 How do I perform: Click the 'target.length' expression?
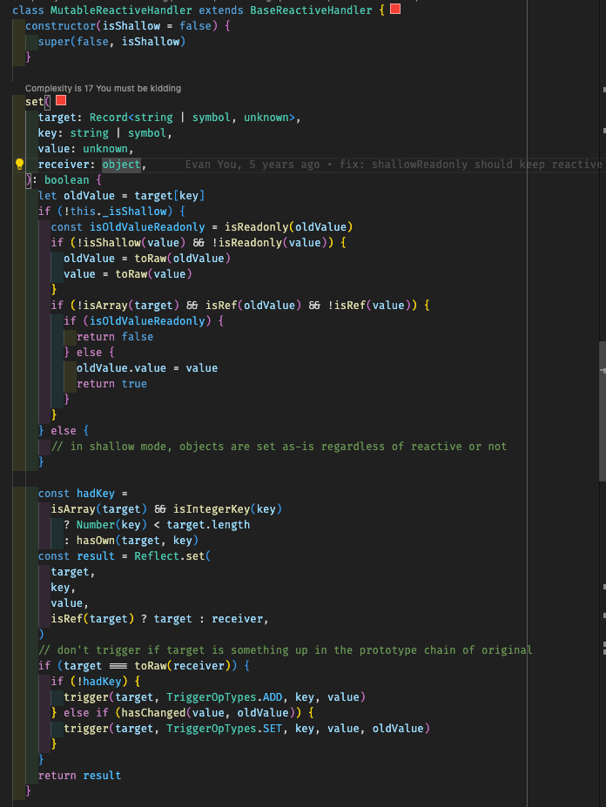coord(208,524)
